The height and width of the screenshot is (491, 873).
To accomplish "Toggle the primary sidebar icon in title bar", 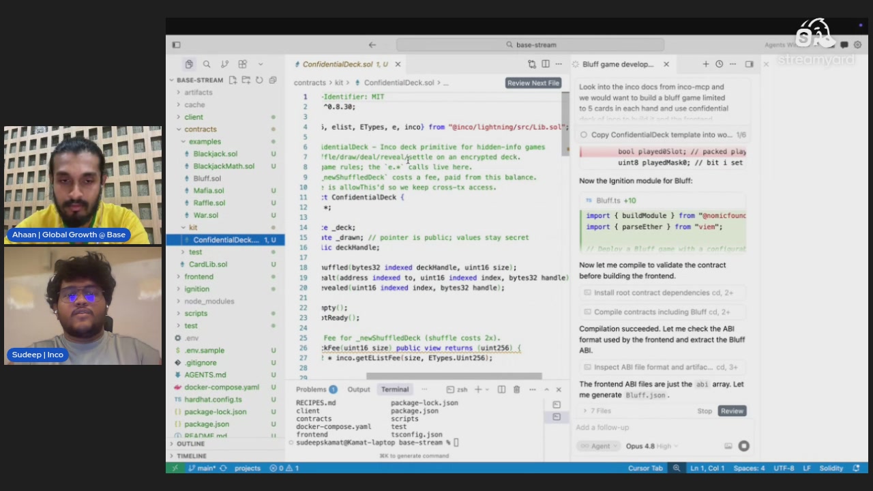I will [176, 45].
